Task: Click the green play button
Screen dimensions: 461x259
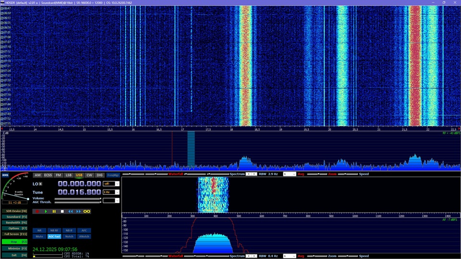Action: tap(46, 211)
